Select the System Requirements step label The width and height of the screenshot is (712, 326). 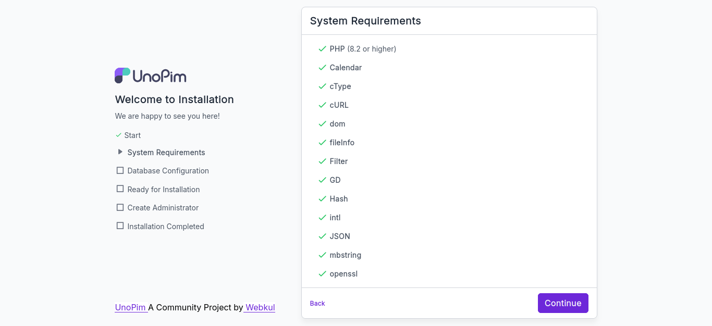click(166, 153)
